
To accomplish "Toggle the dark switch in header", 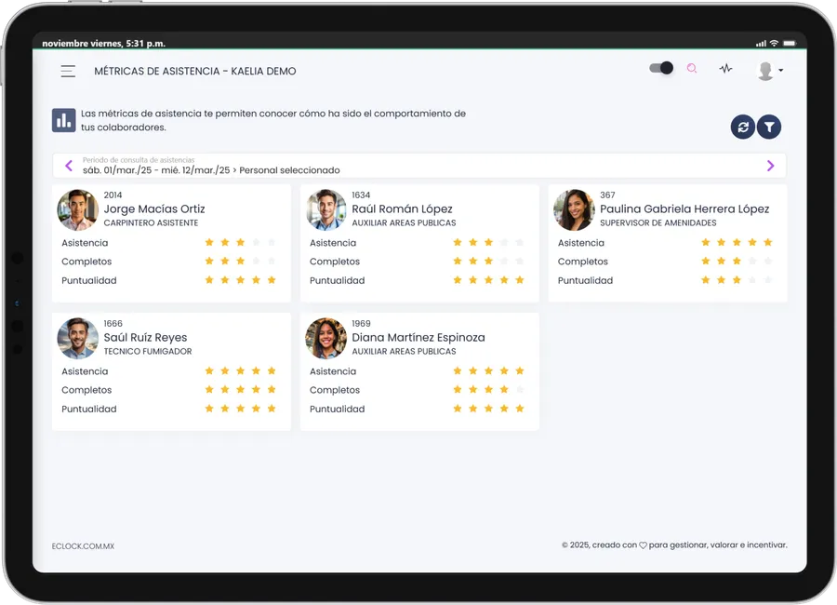I will (x=661, y=68).
